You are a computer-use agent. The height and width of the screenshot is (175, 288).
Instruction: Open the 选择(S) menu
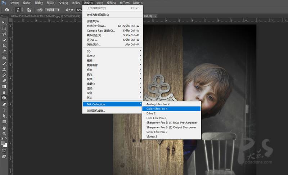76,3
